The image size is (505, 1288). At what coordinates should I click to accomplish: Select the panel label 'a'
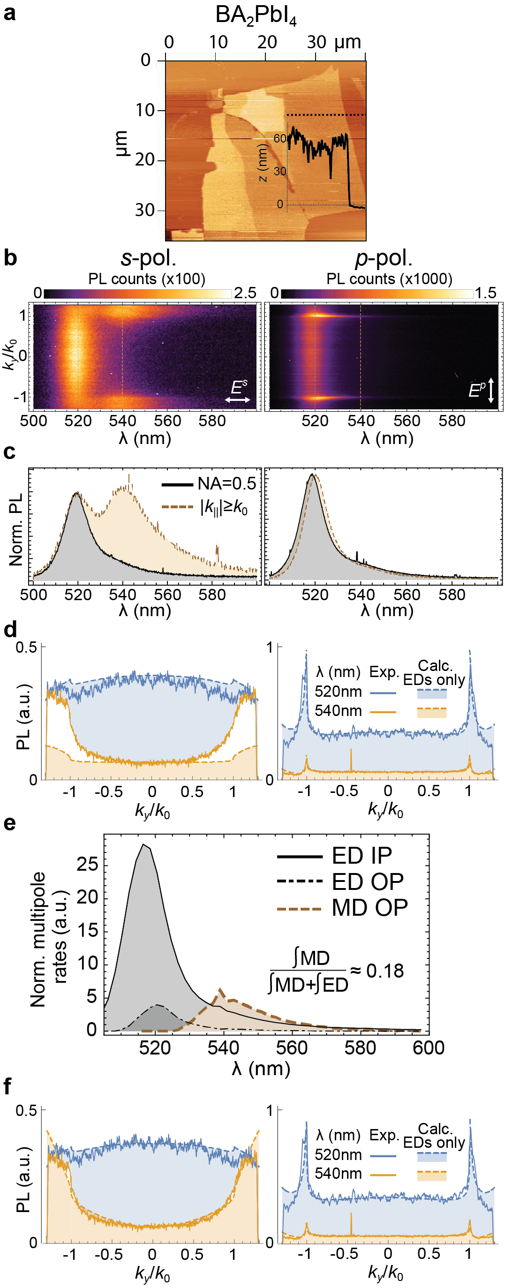coord(9,13)
